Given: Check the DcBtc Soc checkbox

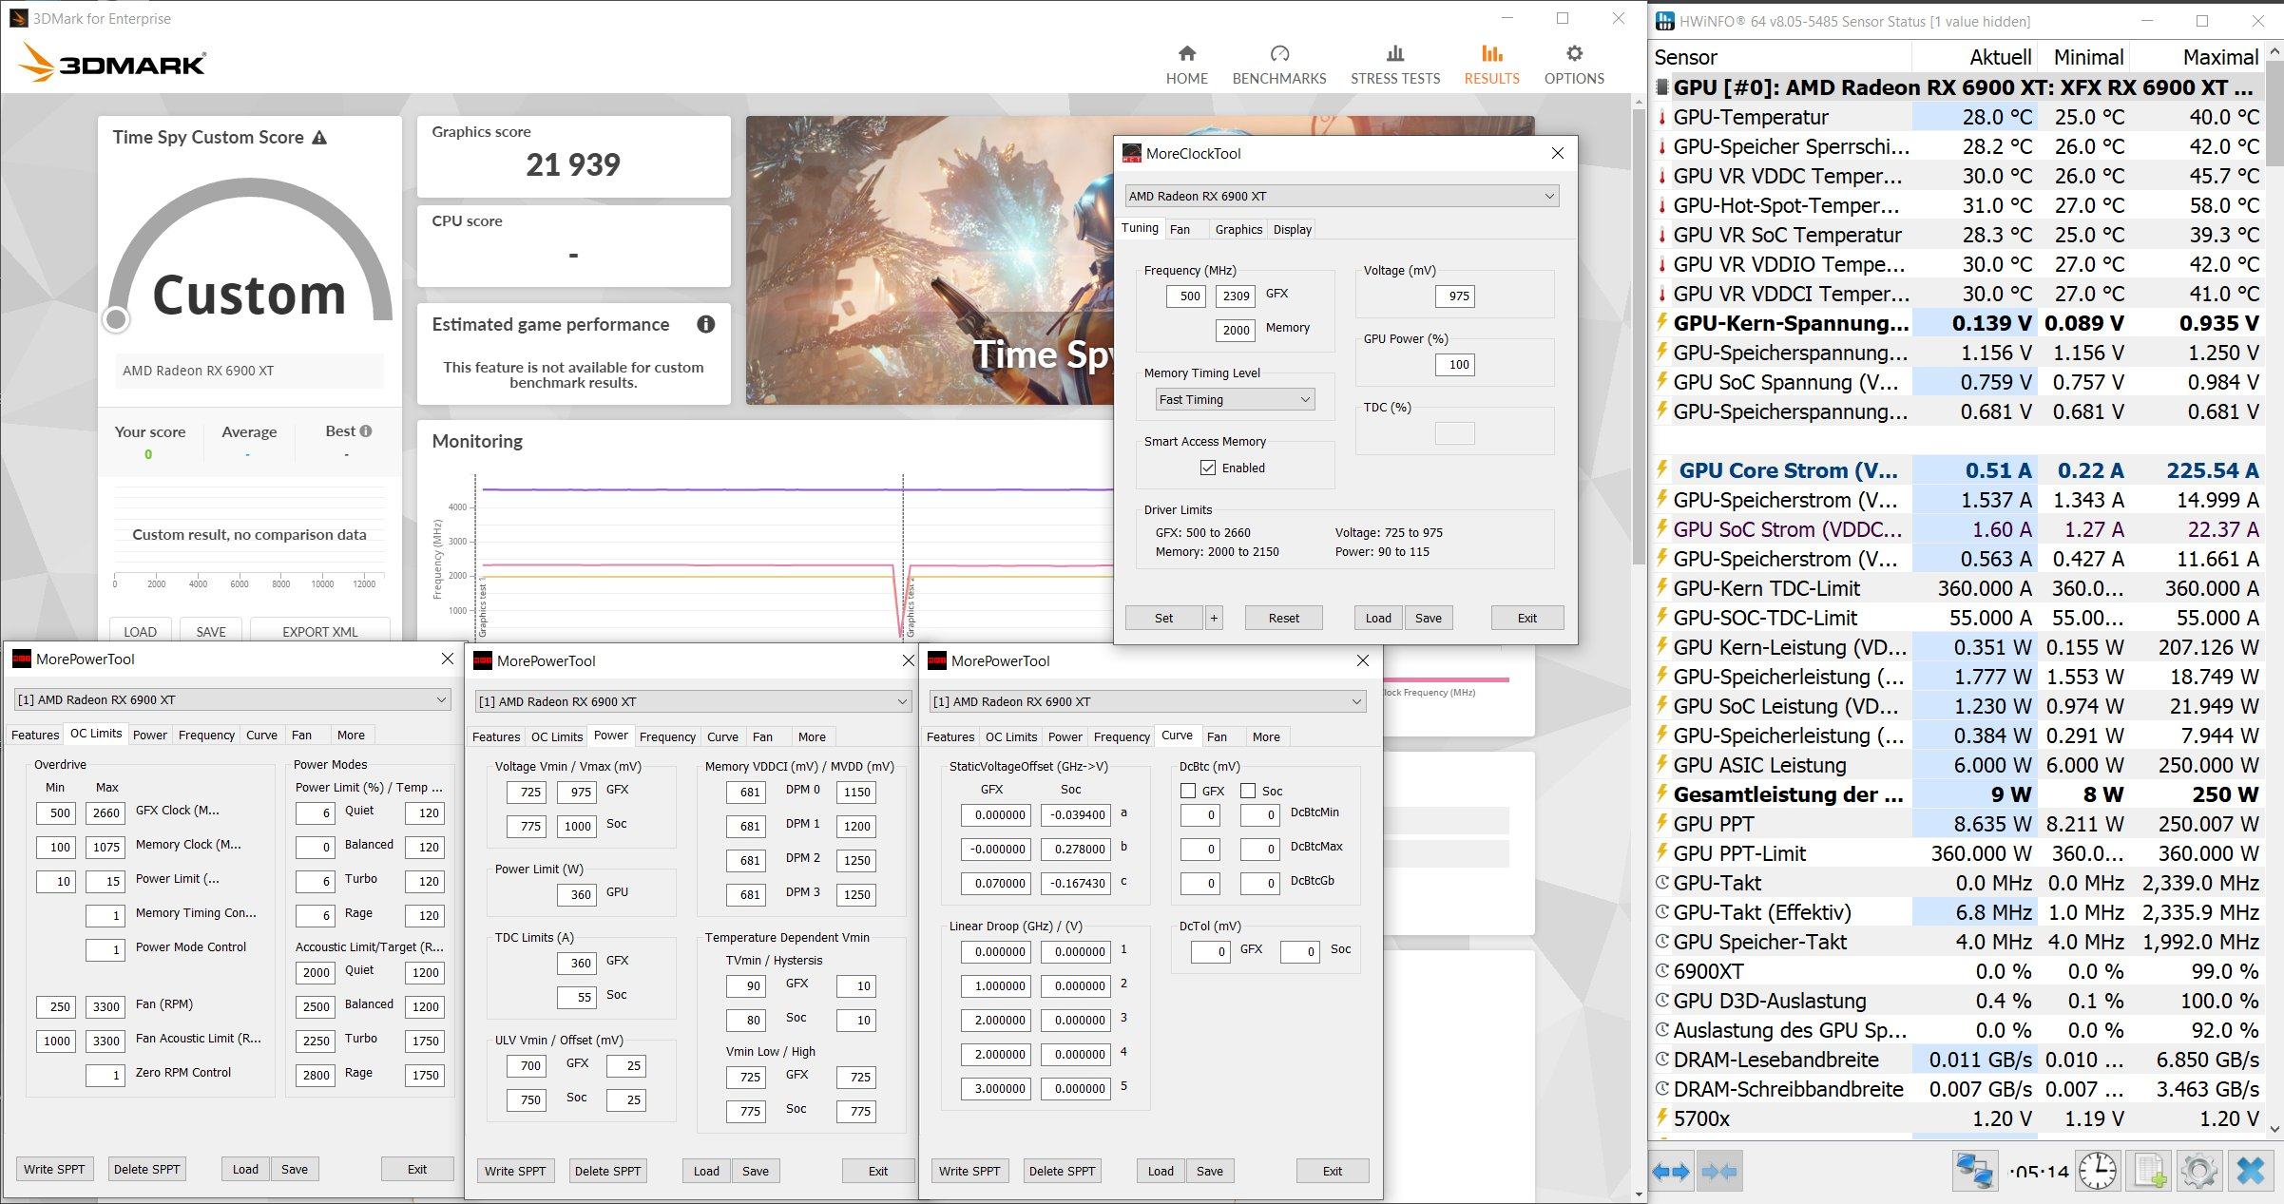Looking at the screenshot, I should point(1248,791).
